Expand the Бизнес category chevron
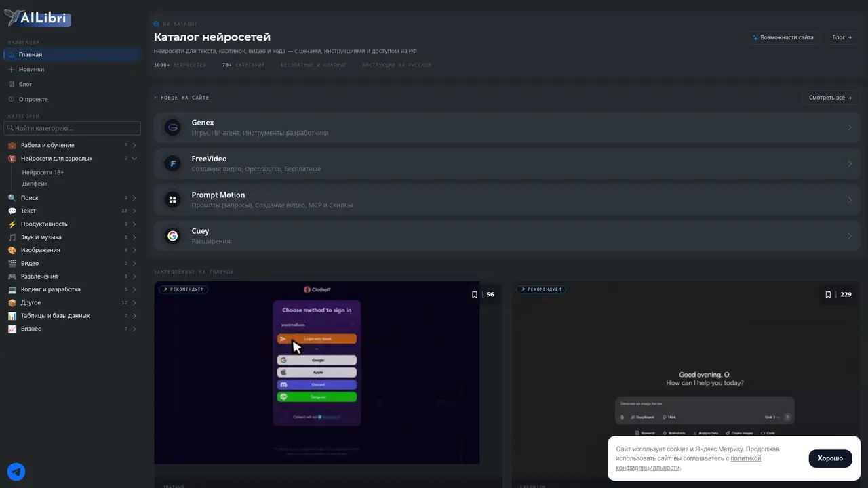Screen dimensions: 868x488 coord(134,329)
